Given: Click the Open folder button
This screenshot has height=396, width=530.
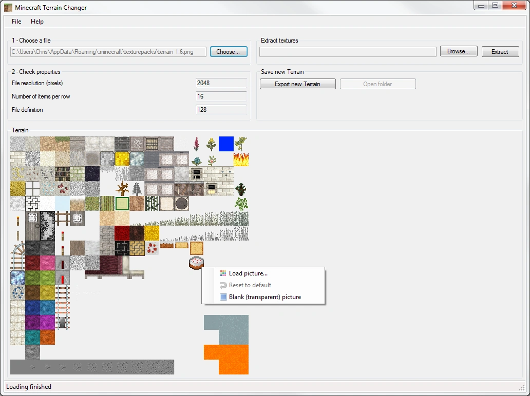Looking at the screenshot, I should pyautogui.click(x=377, y=84).
